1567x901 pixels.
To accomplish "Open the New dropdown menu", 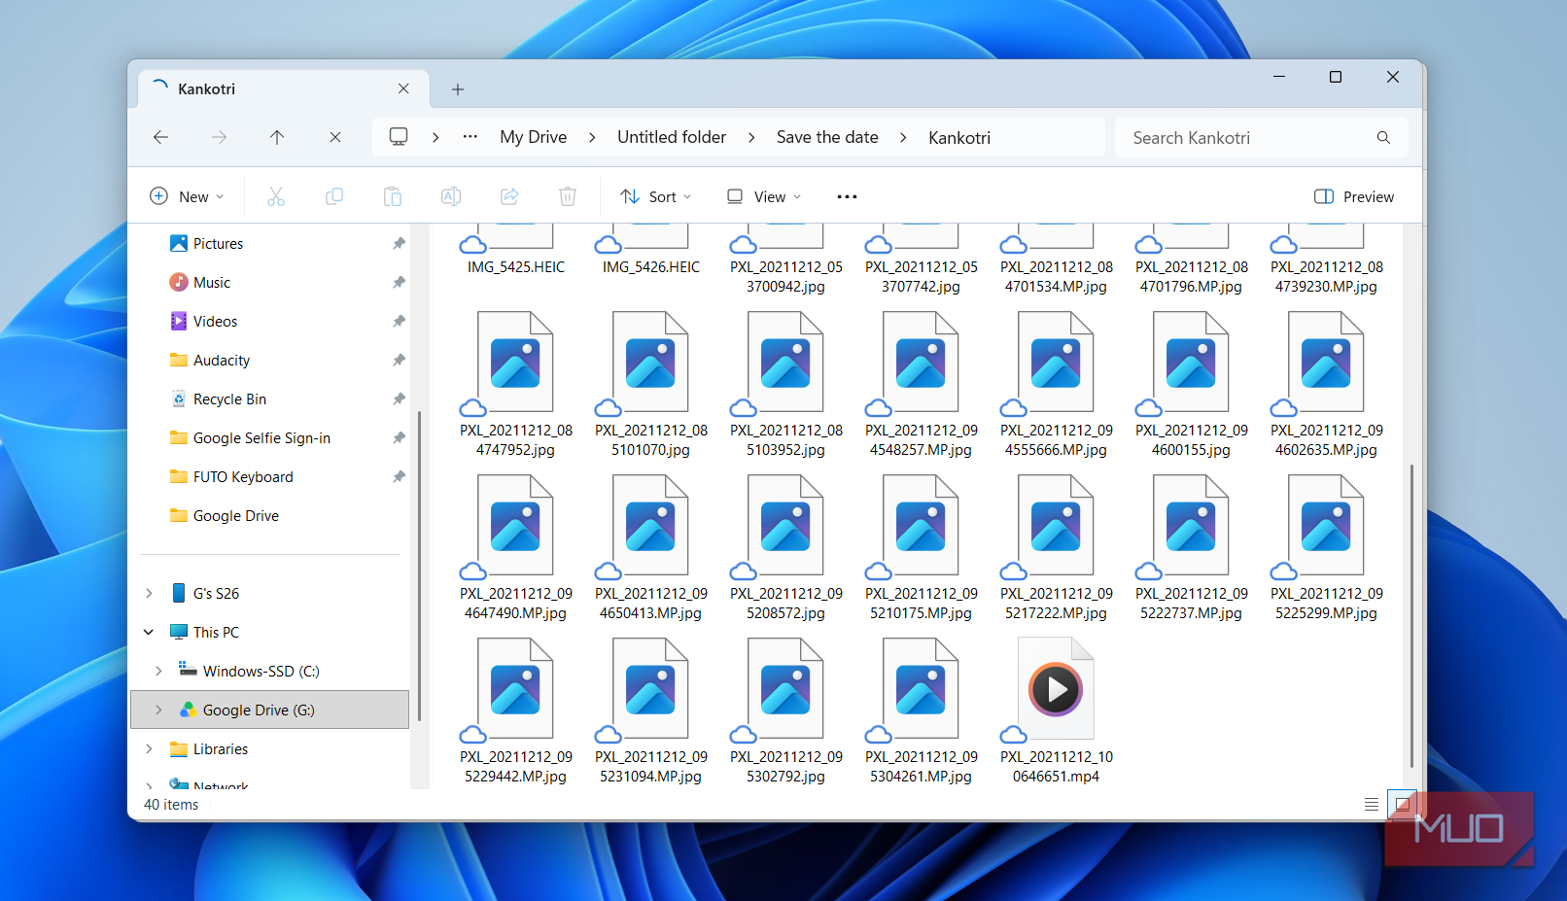I will 187,196.
